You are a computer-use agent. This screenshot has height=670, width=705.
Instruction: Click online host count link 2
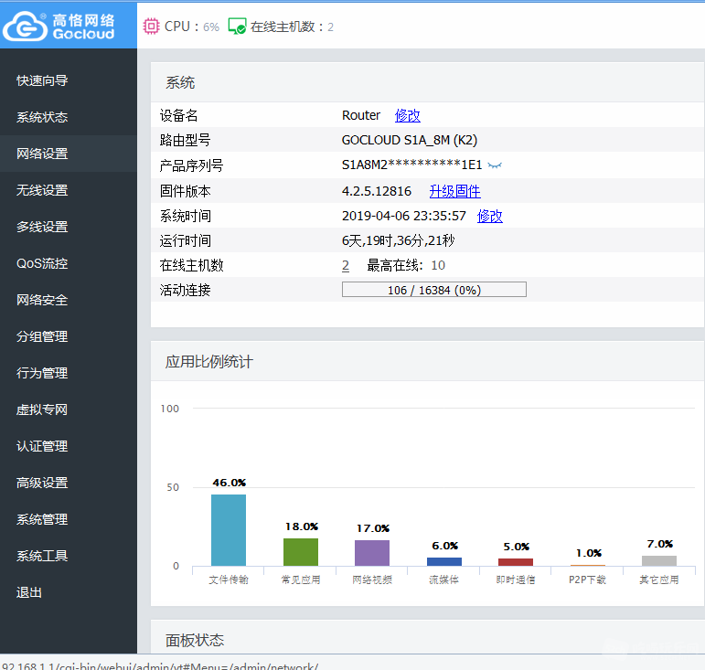[x=346, y=266]
